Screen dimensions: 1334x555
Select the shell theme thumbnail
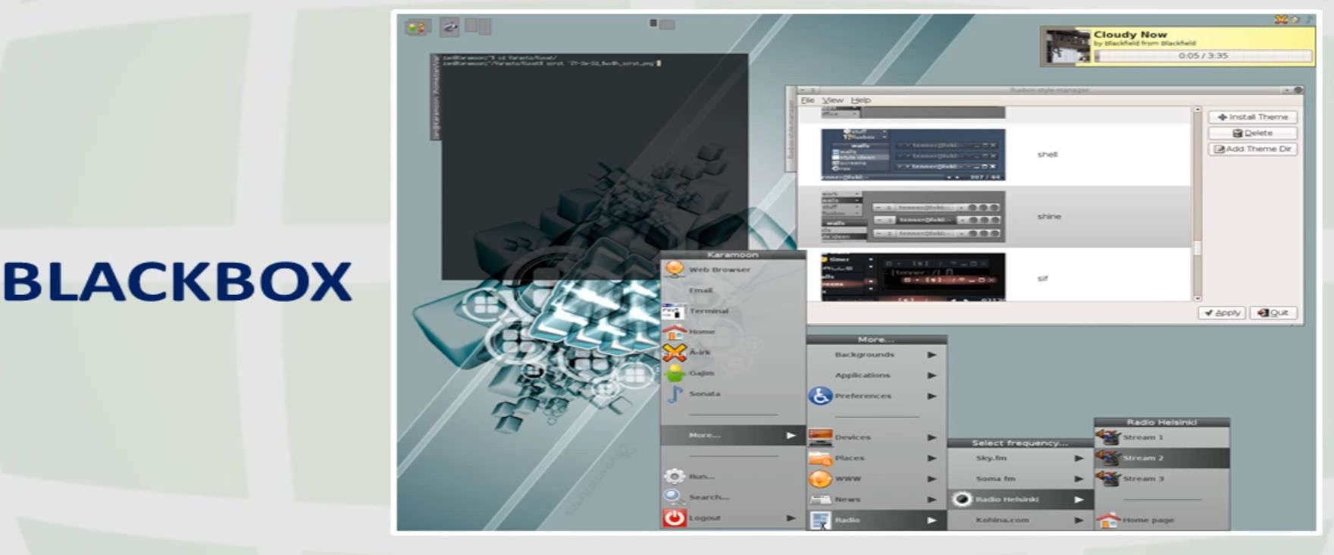[913, 155]
